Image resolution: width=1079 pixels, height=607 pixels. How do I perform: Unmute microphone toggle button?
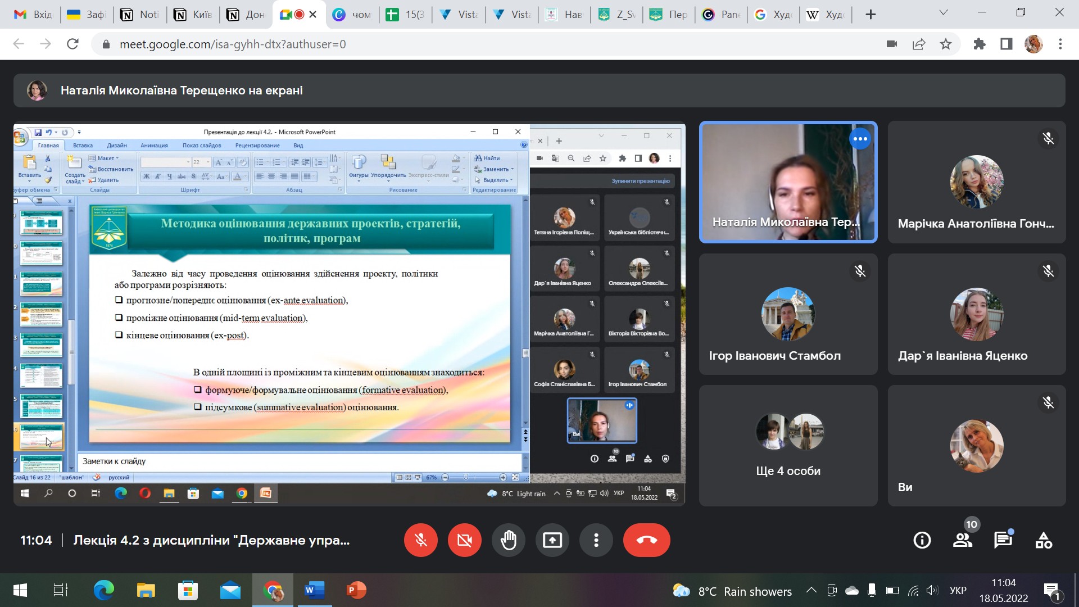pyautogui.click(x=420, y=540)
